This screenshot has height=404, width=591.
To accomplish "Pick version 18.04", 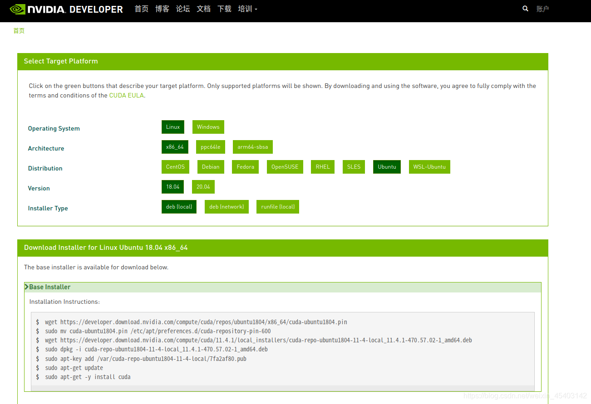I will 172,187.
